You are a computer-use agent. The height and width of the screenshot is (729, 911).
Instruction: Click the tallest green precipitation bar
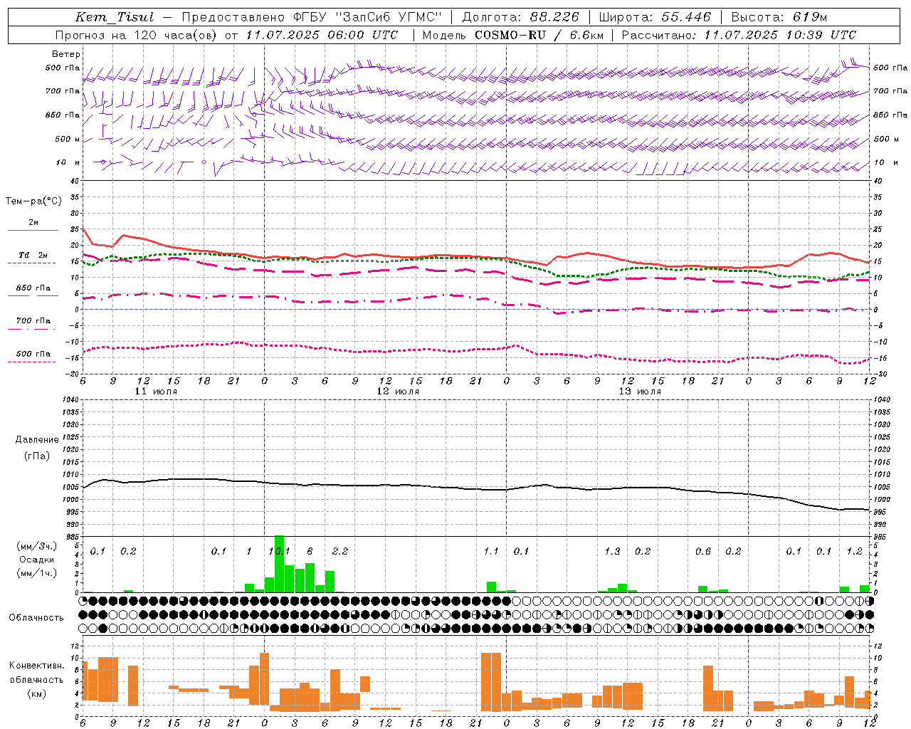click(x=279, y=564)
